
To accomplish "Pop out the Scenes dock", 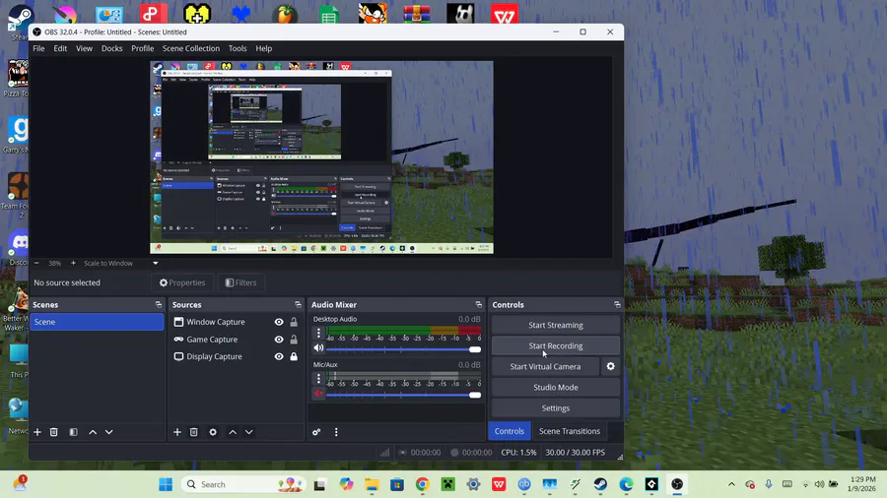I will pyautogui.click(x=159, y=304).
